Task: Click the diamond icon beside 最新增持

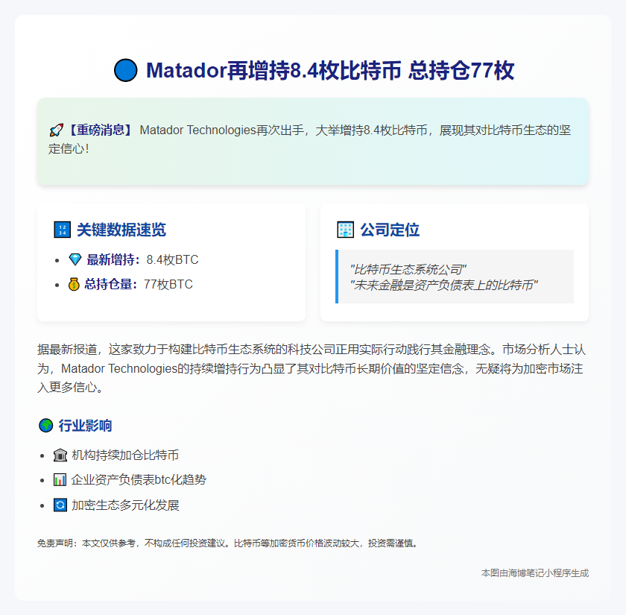Action: [x=75, y=259]
